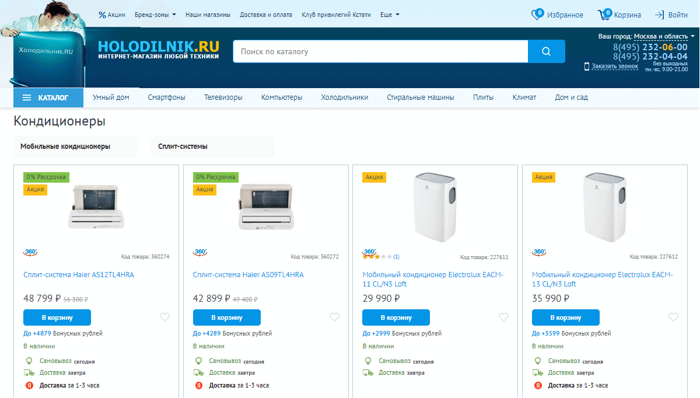Open Сплит-система Haier AS09TL4HRA link
Image resolution: width=700 pixels, height=398 pixels.
click(249, 274)
